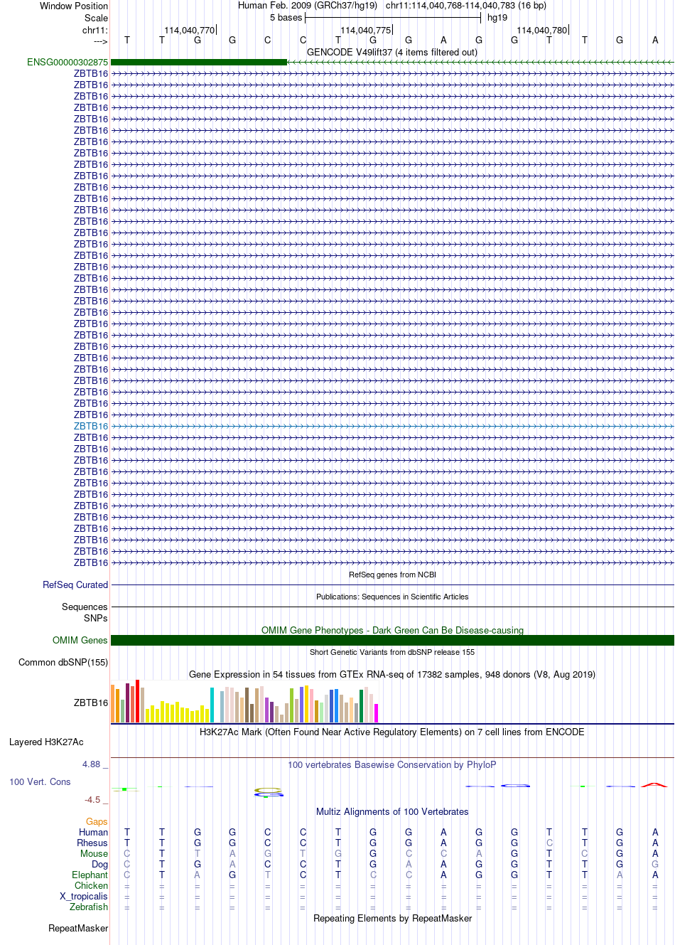Open Multiz Alignments of 100 Vertebrates title
The height and width of the screenshot is (945, 675).
(x=392, y=812)
